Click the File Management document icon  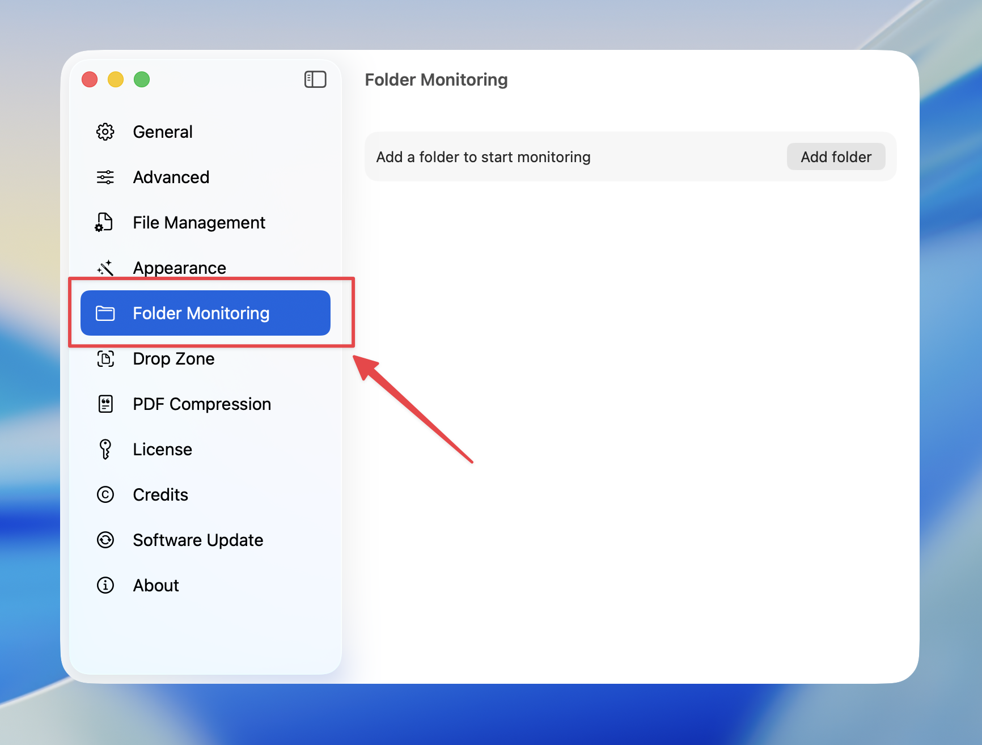(x=105, y=222)
